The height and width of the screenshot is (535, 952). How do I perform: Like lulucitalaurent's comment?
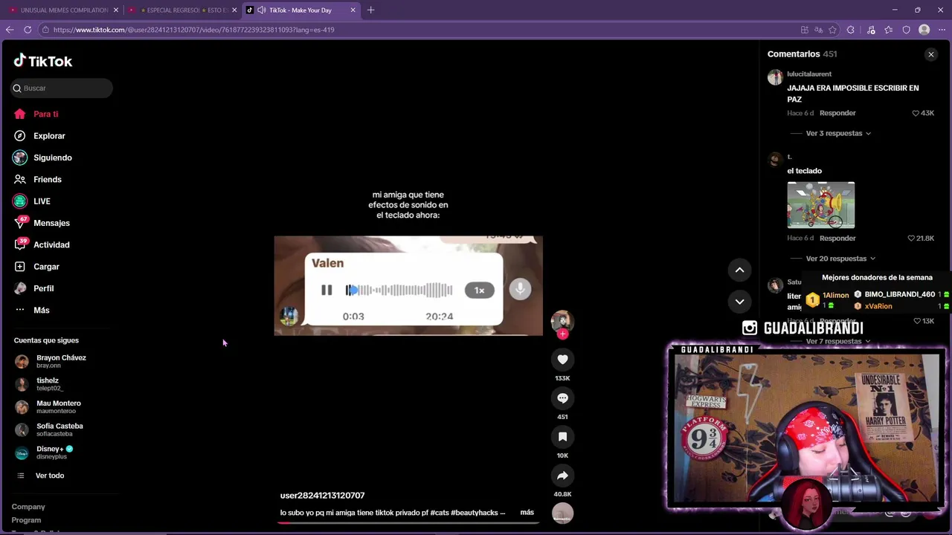point(916,113)
